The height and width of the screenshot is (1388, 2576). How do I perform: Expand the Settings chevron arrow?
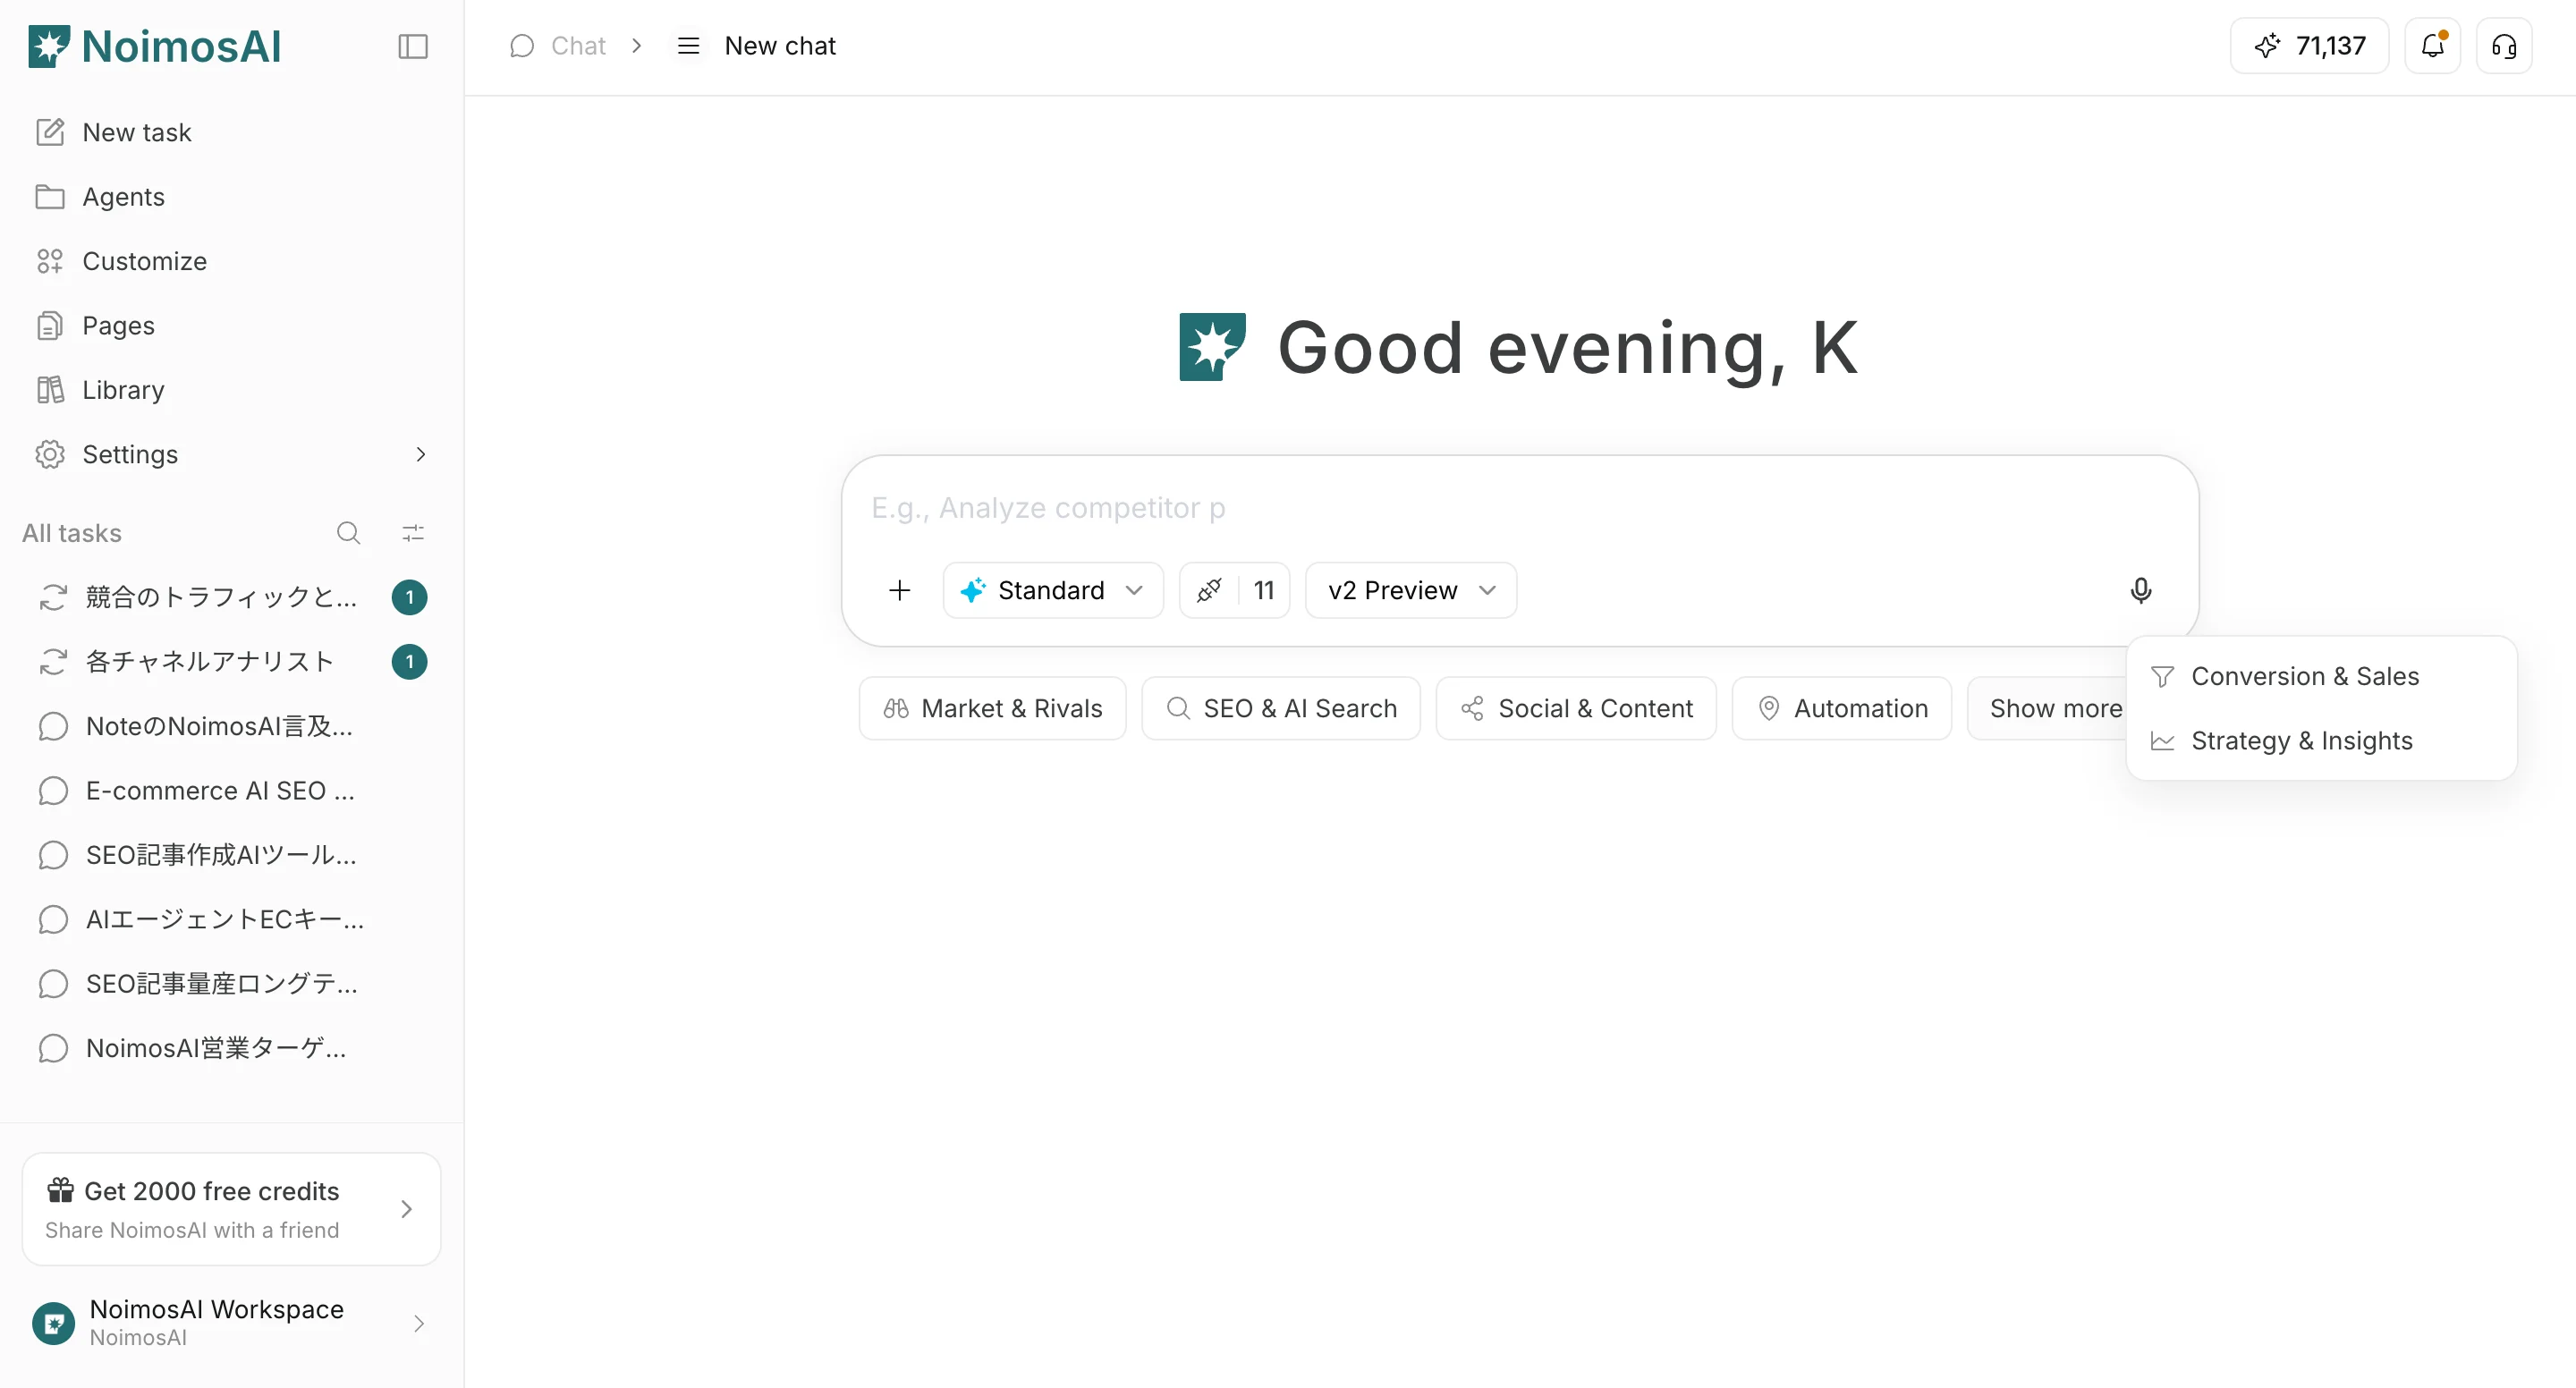pyautogui.click(x=420, y=454)
